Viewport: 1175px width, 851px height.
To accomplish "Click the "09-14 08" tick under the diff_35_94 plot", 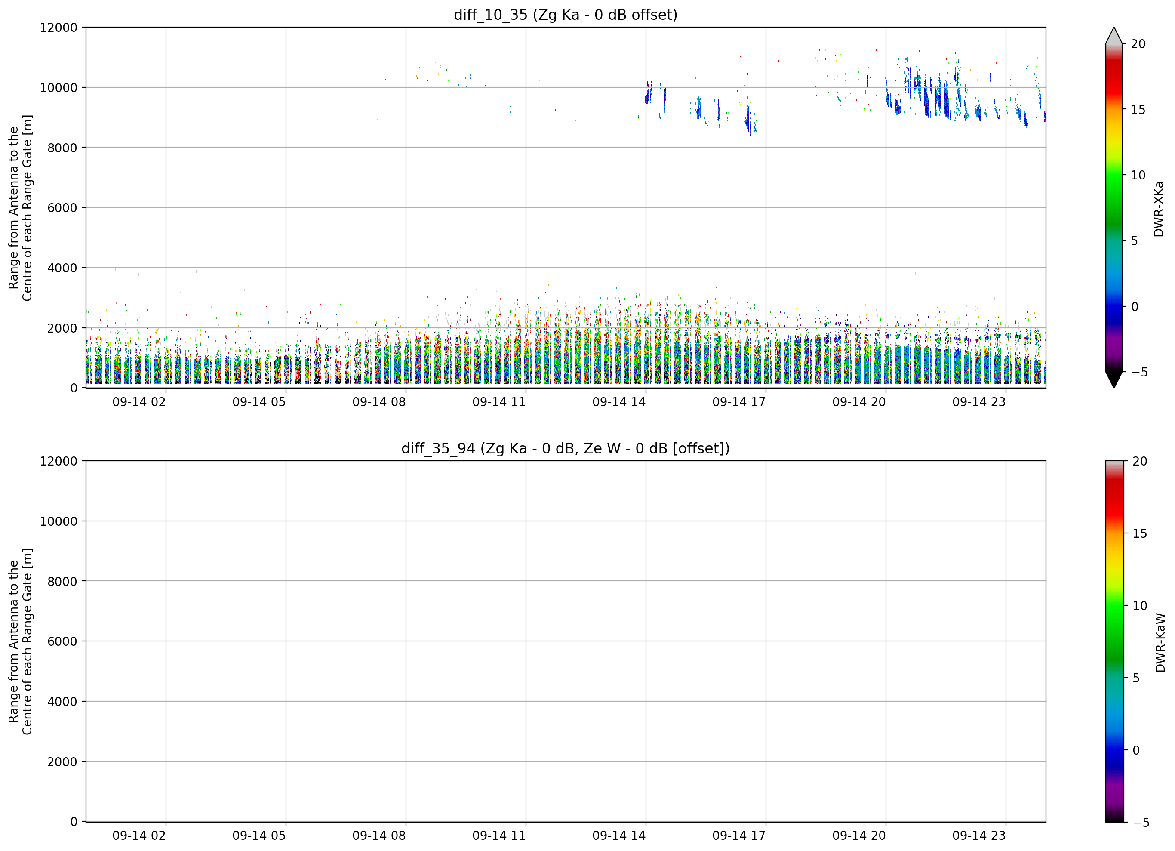I will click(379, 836).
